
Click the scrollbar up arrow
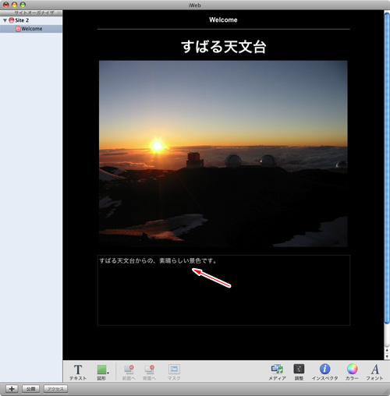tap(387, 351)
